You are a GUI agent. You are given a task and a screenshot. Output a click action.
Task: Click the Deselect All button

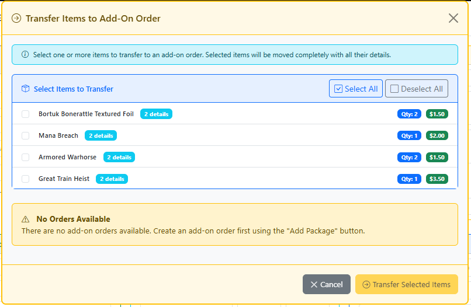416,89
